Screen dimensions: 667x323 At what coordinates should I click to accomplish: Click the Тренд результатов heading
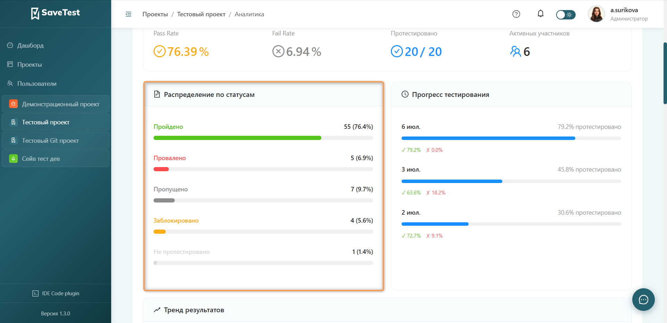pos(194,310)
